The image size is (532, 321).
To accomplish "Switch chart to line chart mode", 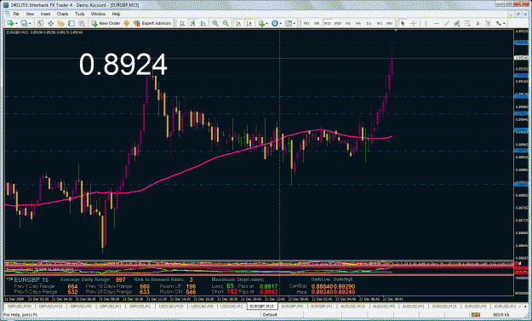I will (x=203, y=23).
